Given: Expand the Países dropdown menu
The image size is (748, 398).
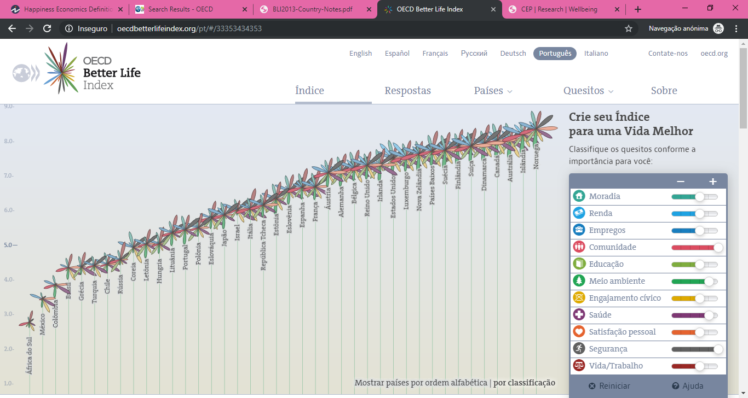Looking at the screenshot, I should click(x=493, y=91).
